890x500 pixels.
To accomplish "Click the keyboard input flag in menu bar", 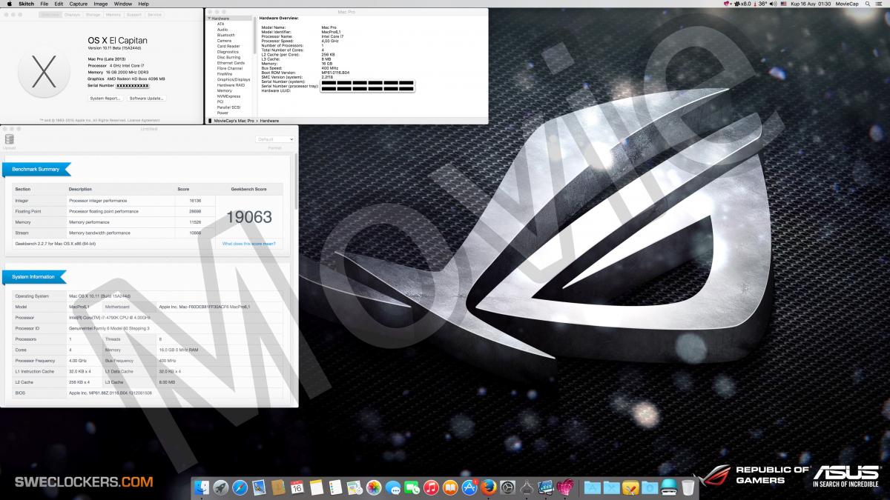I will coord(784,4).
